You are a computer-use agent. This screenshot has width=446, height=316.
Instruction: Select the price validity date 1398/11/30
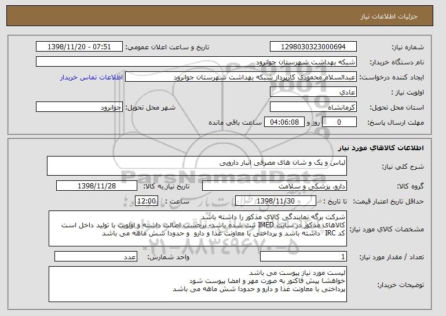(x=276, y=201)
